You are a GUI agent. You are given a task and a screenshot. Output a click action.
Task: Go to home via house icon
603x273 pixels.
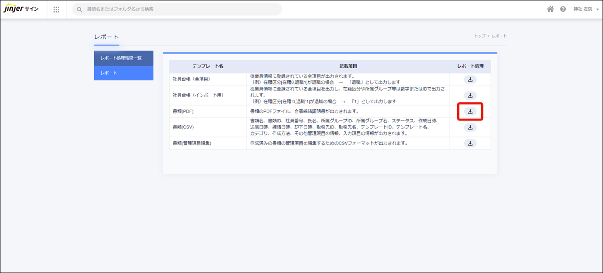(x=550, y=9)
